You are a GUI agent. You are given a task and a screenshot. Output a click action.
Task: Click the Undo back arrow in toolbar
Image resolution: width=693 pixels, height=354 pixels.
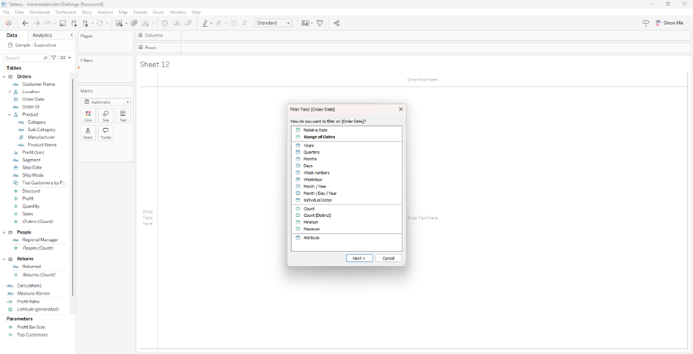pos(25,23)
